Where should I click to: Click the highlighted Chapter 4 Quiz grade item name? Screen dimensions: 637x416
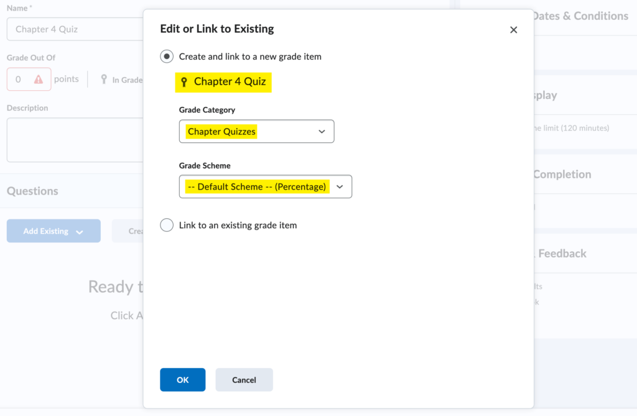tap(230, 81)
